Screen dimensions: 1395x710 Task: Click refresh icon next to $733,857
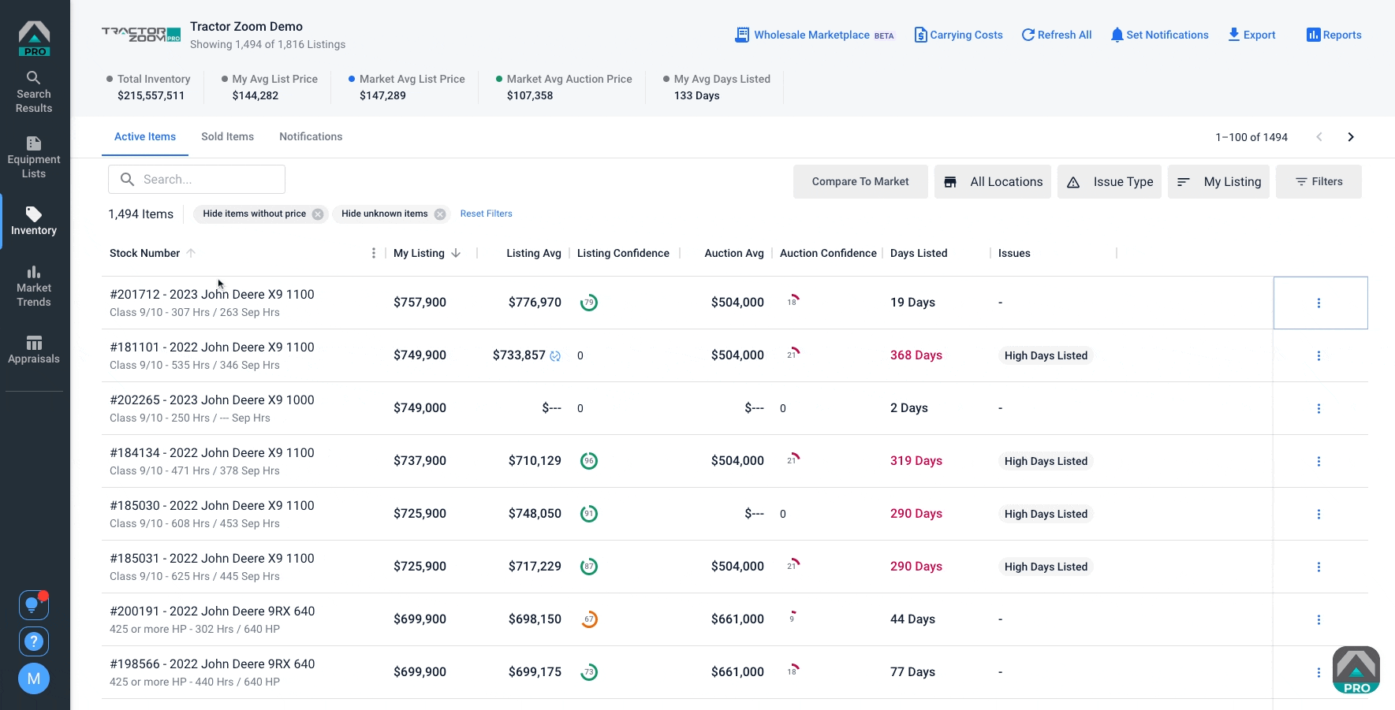point(555,356)
